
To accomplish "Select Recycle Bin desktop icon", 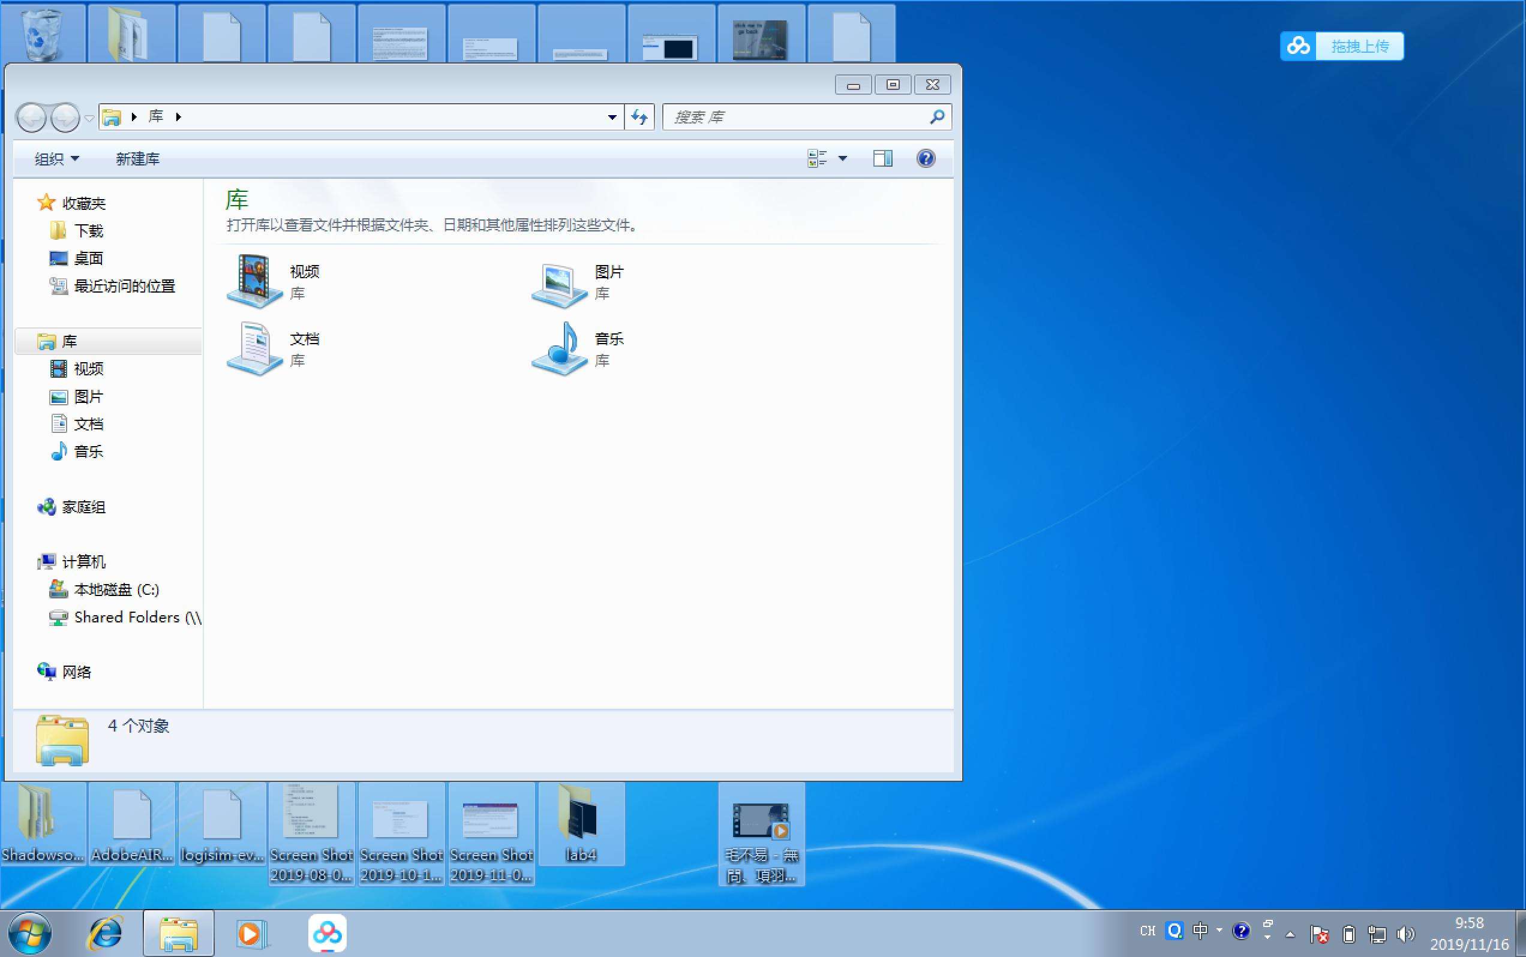I will pyautogui.click(x=43, y=35).
